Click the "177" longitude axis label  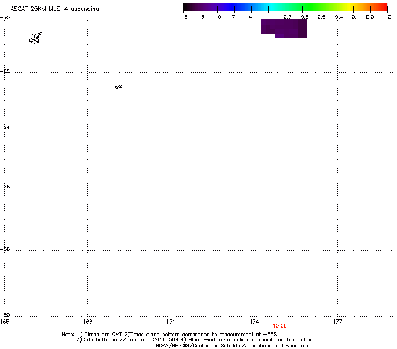pos(337,322)
